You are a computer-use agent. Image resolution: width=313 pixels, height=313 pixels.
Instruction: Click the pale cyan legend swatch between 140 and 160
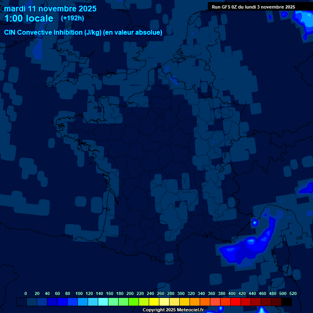pyautogui.click(x=103, y=302)
